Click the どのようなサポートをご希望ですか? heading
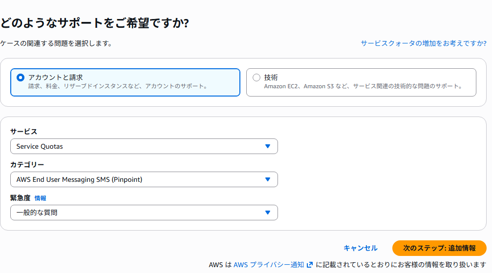The image size is (492, 273). 95,23
